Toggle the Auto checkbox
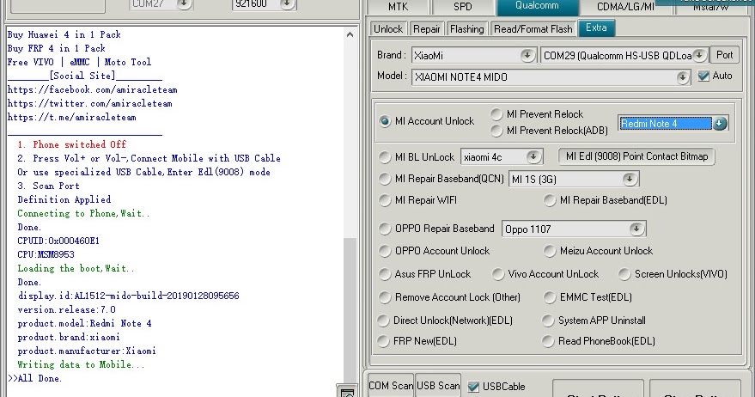Image resolution: width=755 pixels, height=397 pixels. [x=703, y=76]
